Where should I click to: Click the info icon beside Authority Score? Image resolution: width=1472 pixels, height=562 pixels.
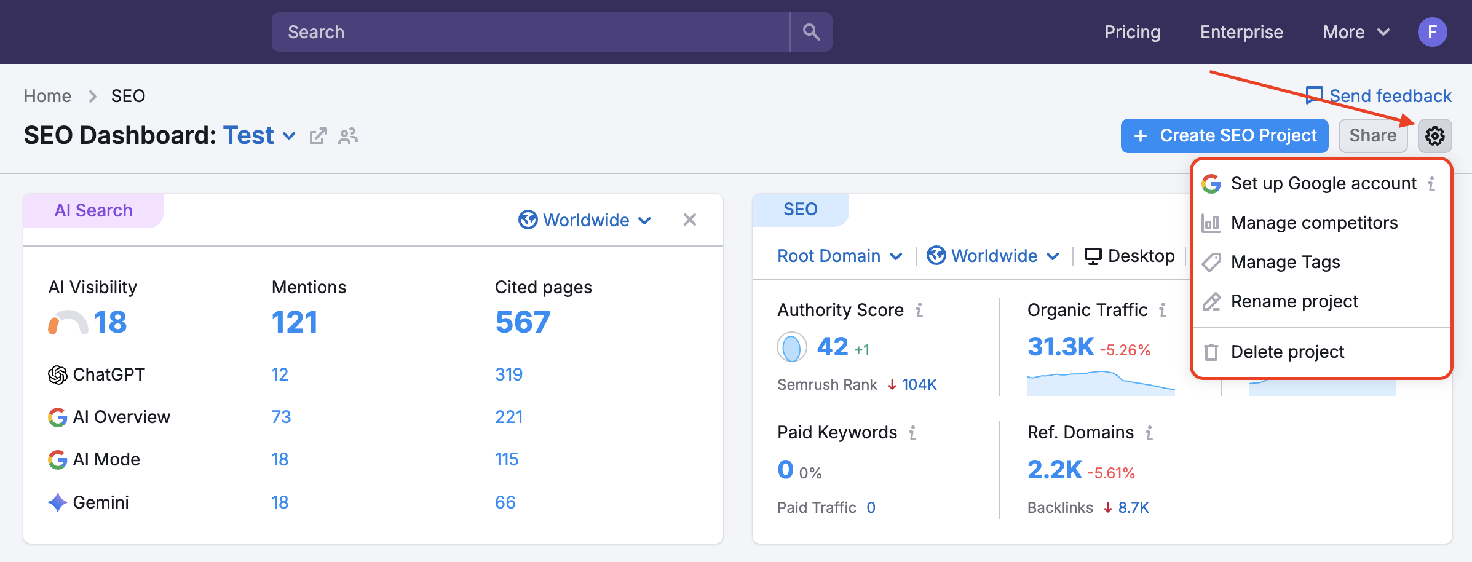click(x=919, y=310)
